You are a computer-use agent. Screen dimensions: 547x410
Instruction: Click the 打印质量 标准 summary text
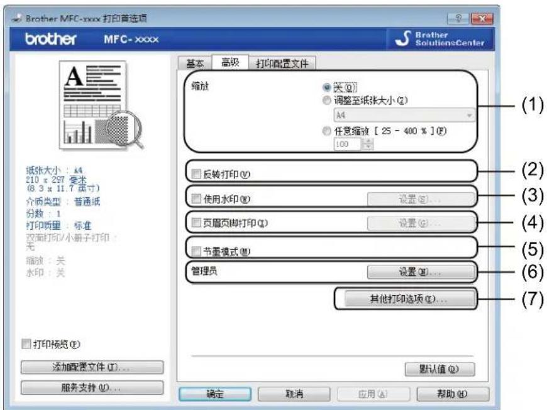58,225
